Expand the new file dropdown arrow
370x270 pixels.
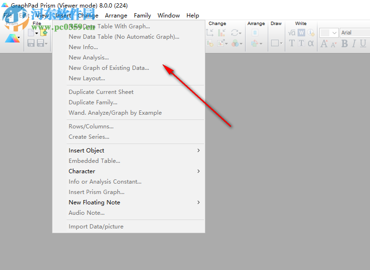pyautogui.click(x=36, y=33)
